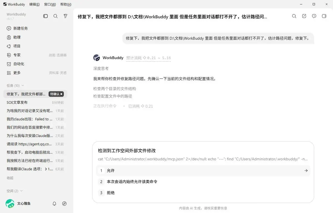This screenshot has width=333, height=213.
Task: Expand the 空间 (2) section
Action: pos(14,191)
